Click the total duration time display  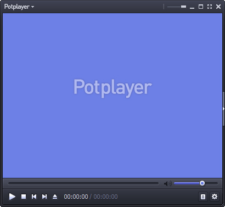[x=105, y=197]
